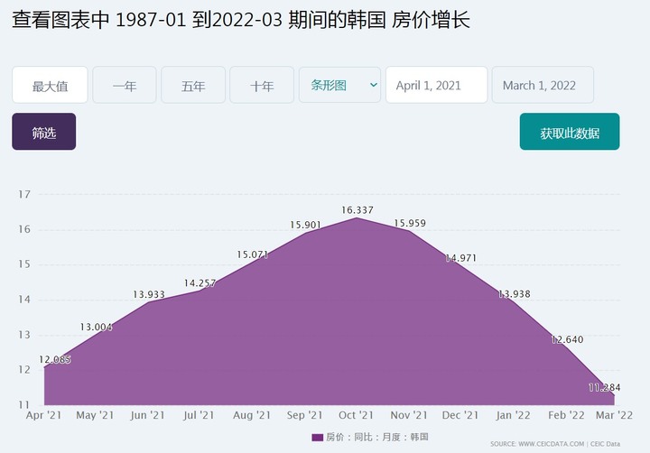This screenshot has height=453, width=650.
Task: Click the Jul '21 axis label
Action: coord(199,415)
